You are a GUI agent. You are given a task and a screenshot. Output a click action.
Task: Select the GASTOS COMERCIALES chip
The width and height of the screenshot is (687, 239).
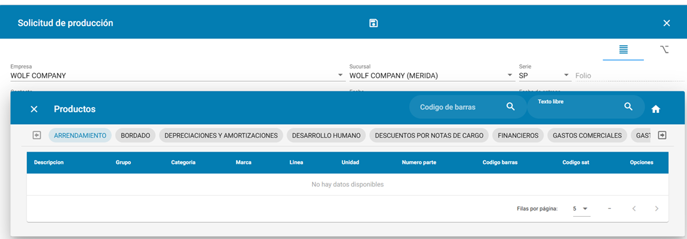[x=587, y=135]
